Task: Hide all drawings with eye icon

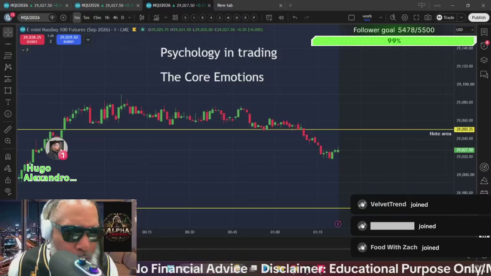Action: tap(8, 191)
